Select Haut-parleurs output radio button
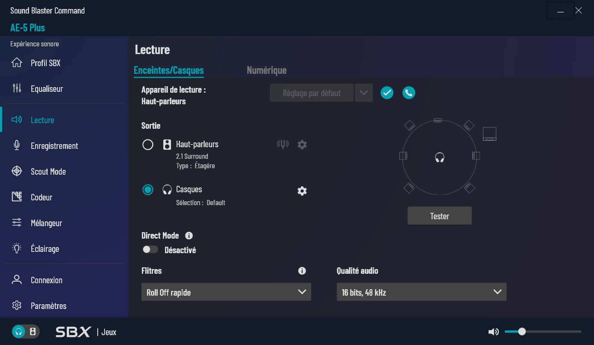Image resolution: width=594 pixels, height=345 pixels. point(148,145)
